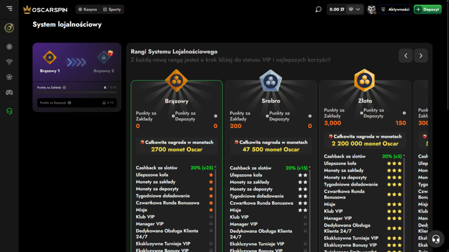Go to previous loyalty rank with left arrow
Image resolution: width=449 pixels, height=252 pixels.
click(x=406, y=56)
